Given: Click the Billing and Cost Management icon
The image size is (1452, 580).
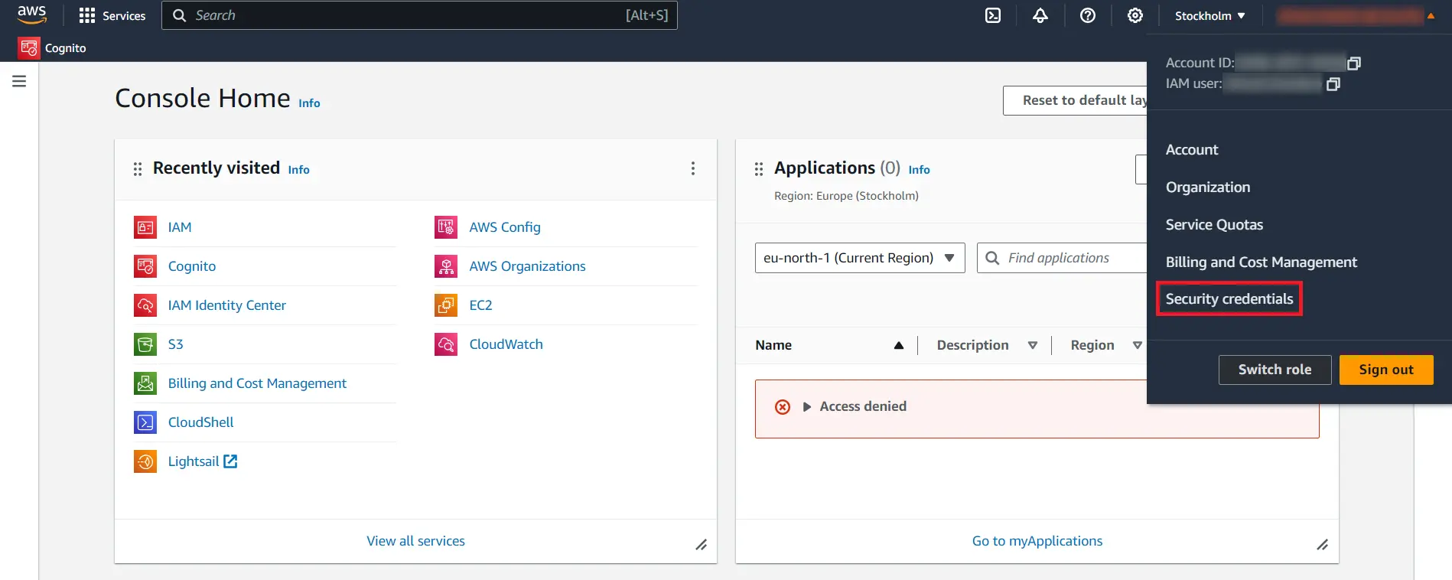Looking at the screenshot, I should 145,383.
